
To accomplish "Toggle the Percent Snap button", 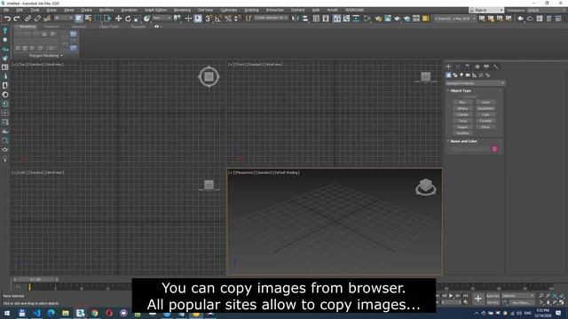I will [x=228, y=19].
